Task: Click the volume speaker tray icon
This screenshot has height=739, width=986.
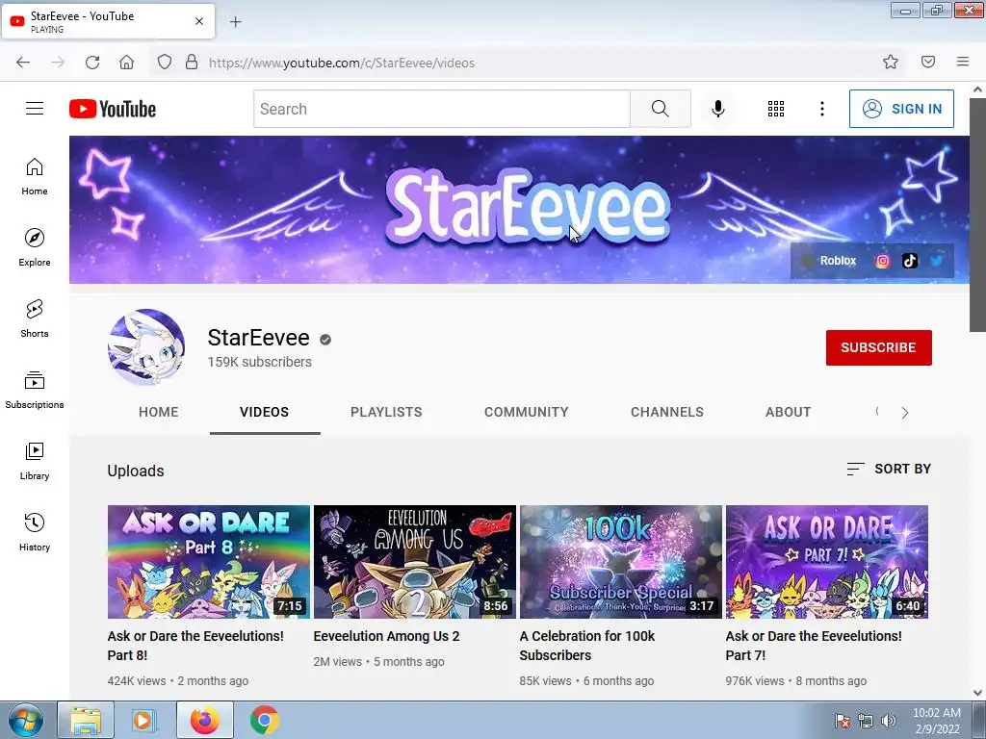Action: point(889,721)
